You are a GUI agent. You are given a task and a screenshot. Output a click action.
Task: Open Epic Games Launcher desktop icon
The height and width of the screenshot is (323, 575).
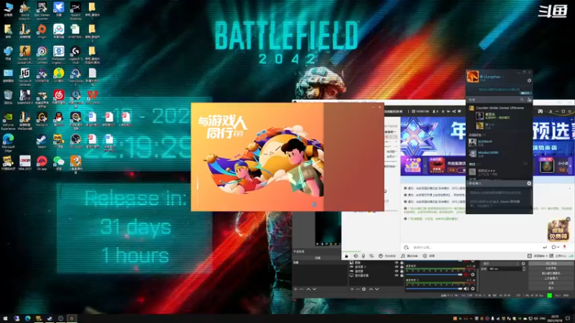pyautogui.click(x=42, y=9)
